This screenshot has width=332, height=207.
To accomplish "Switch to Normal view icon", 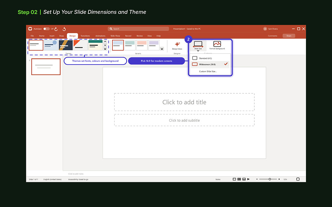I will 234,179.
